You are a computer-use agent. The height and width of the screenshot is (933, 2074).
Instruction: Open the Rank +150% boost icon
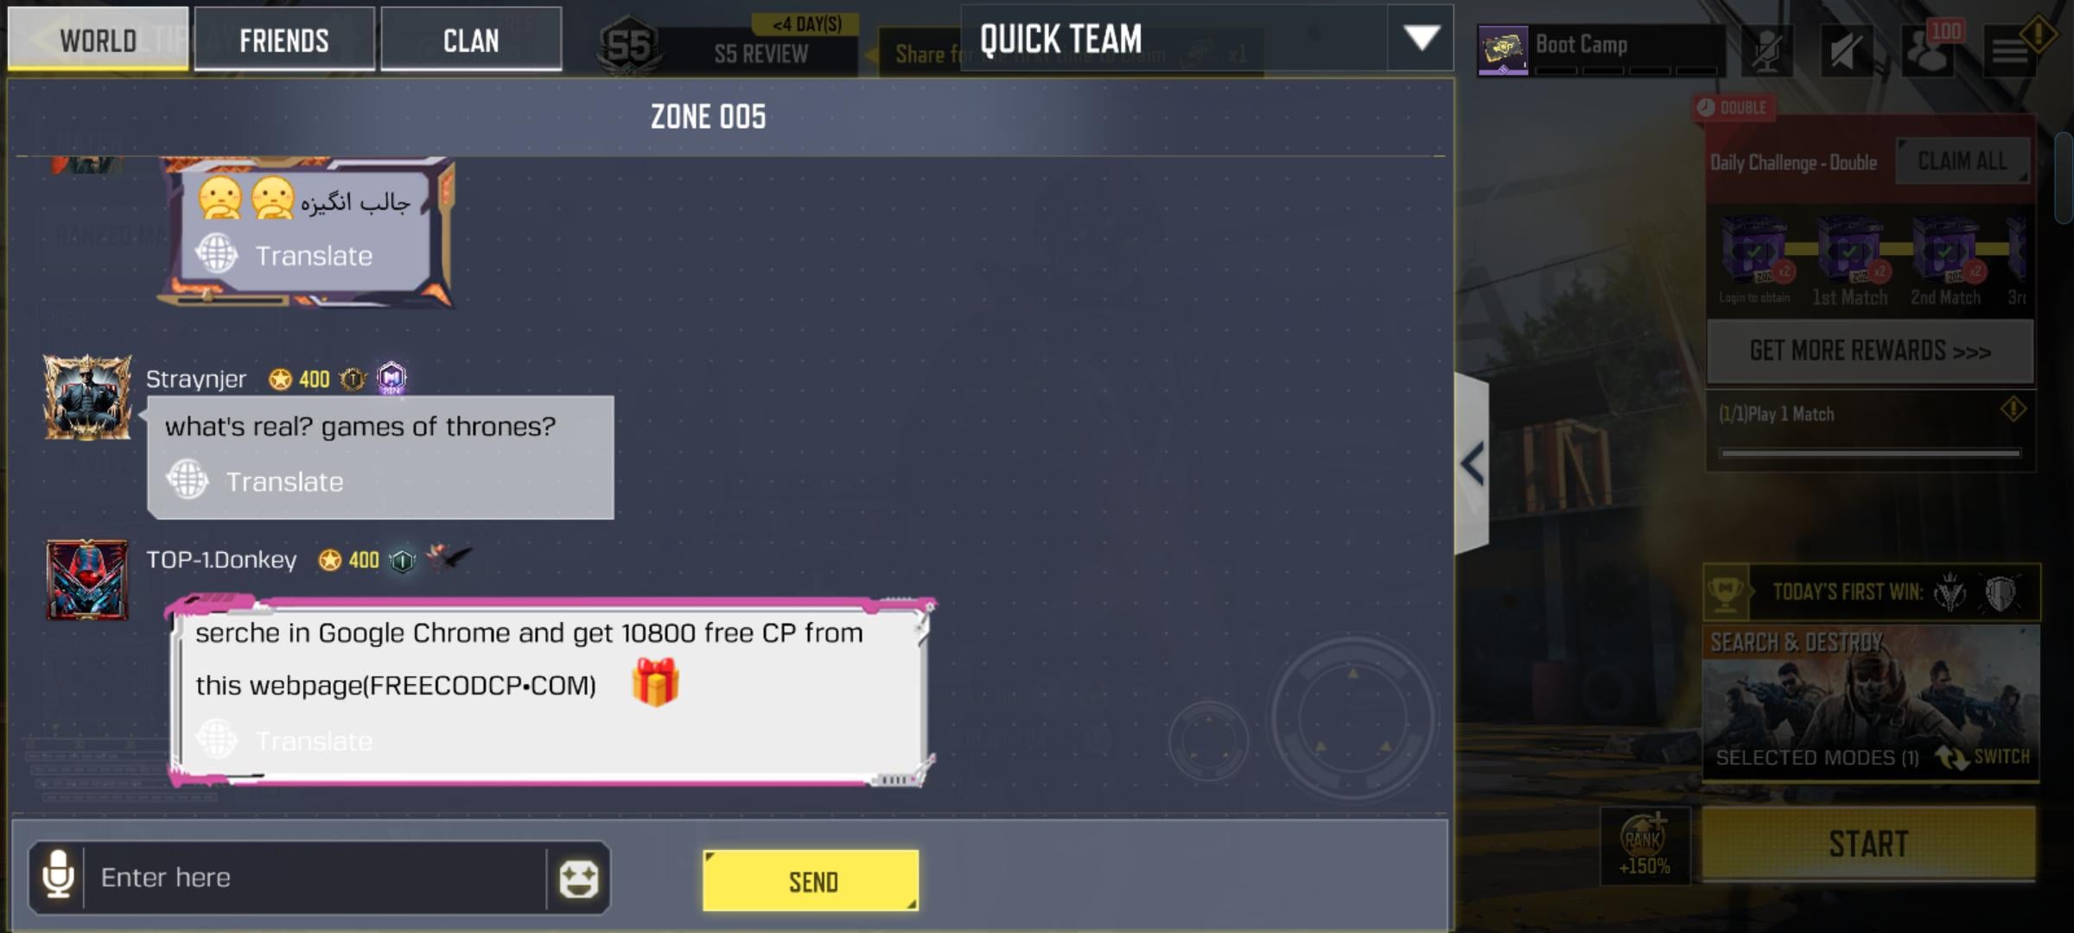(x=1645, y=845)
